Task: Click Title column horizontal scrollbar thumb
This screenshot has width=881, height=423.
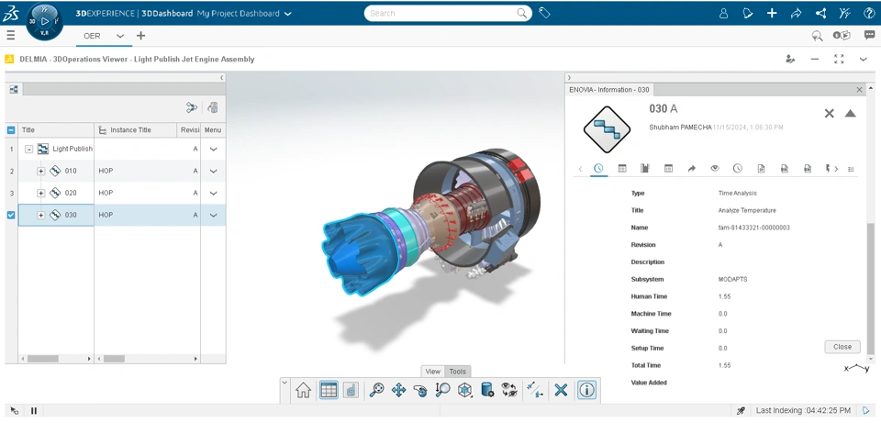Action: click(43, 359)
